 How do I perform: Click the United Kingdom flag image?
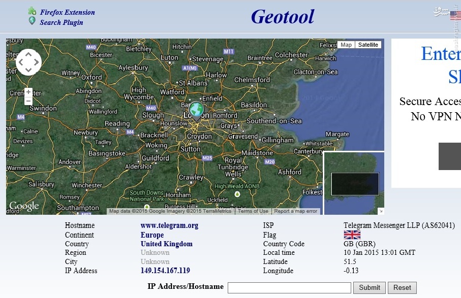tap(352, 235)
